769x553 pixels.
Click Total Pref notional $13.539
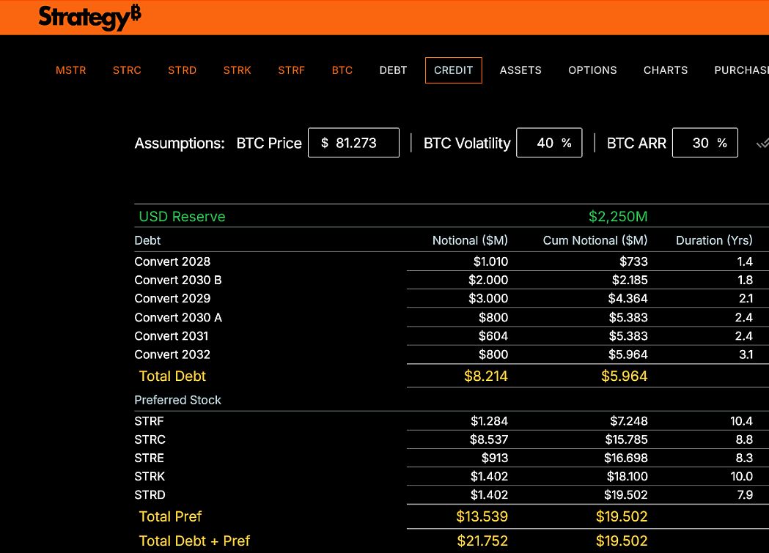[x=482, y=517]
